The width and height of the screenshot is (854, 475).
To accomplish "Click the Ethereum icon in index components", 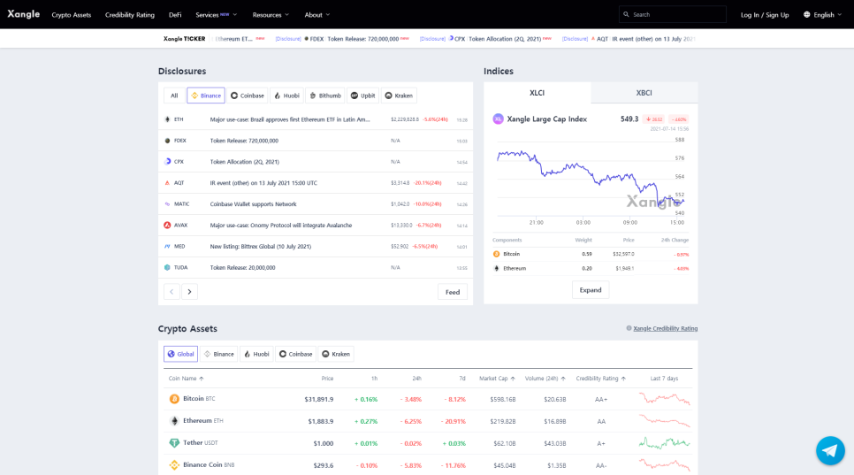I will pyautogui.click(x=496, y=268).
